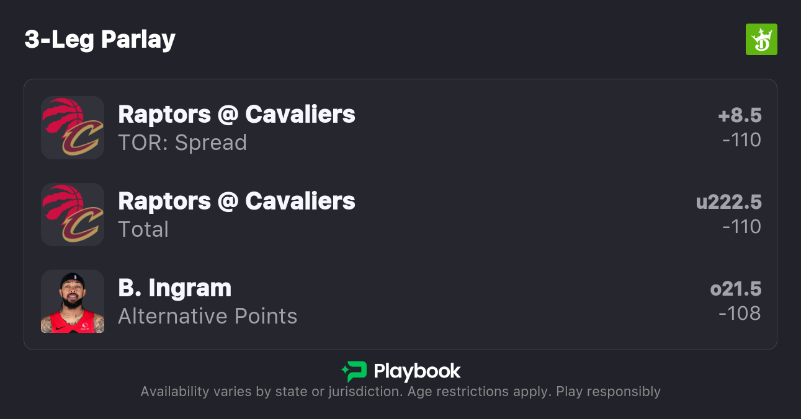Click the green Playbook logo icon

tap(354, 371)
